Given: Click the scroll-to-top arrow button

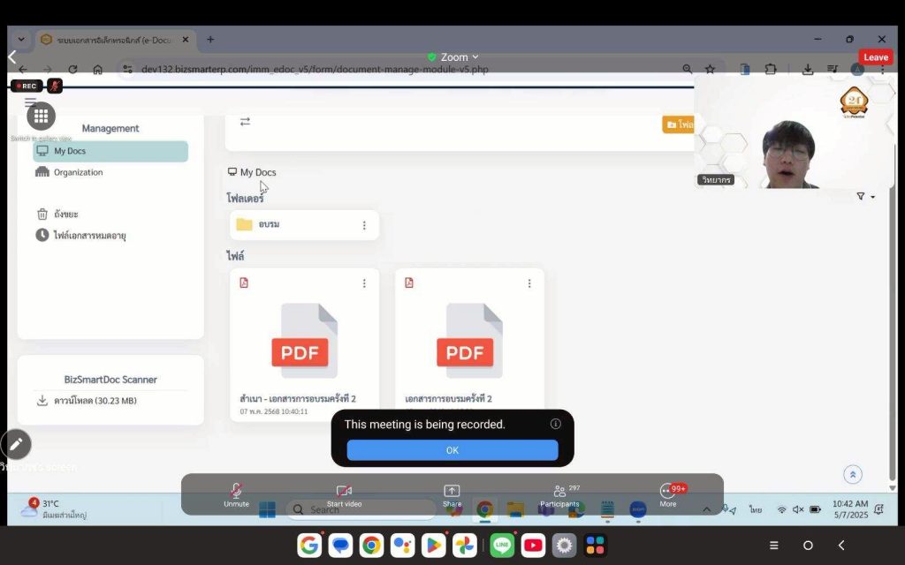Looking at the screenshot, I should pyautogui.click(x=852, y=475).
